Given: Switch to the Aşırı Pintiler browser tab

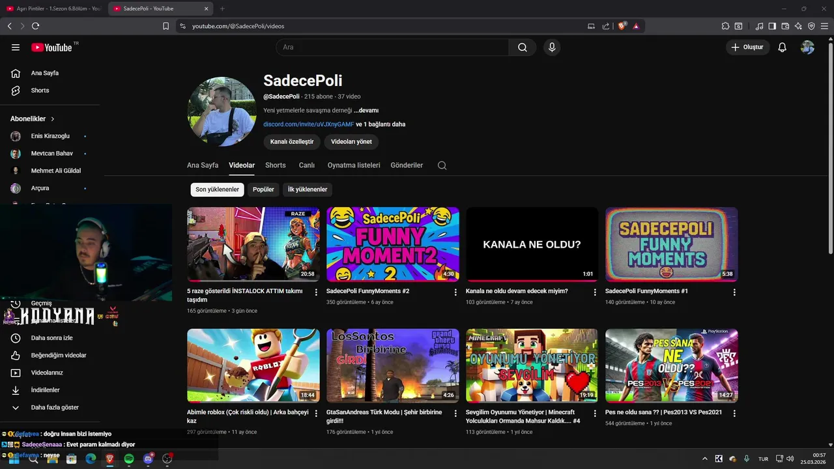Looking at the screenshot, I should point(53,8).
